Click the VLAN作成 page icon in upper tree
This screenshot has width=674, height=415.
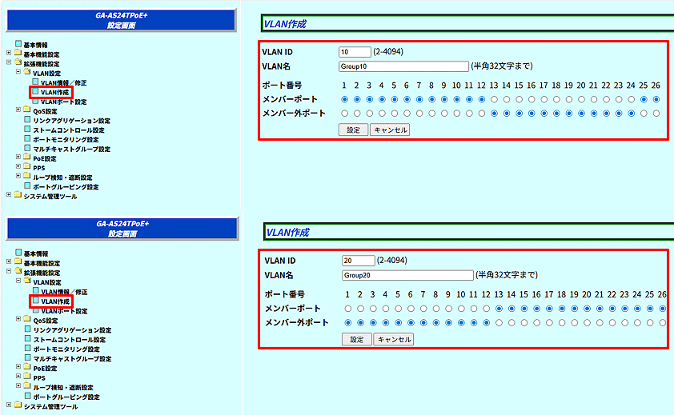[x=36, y=92]
